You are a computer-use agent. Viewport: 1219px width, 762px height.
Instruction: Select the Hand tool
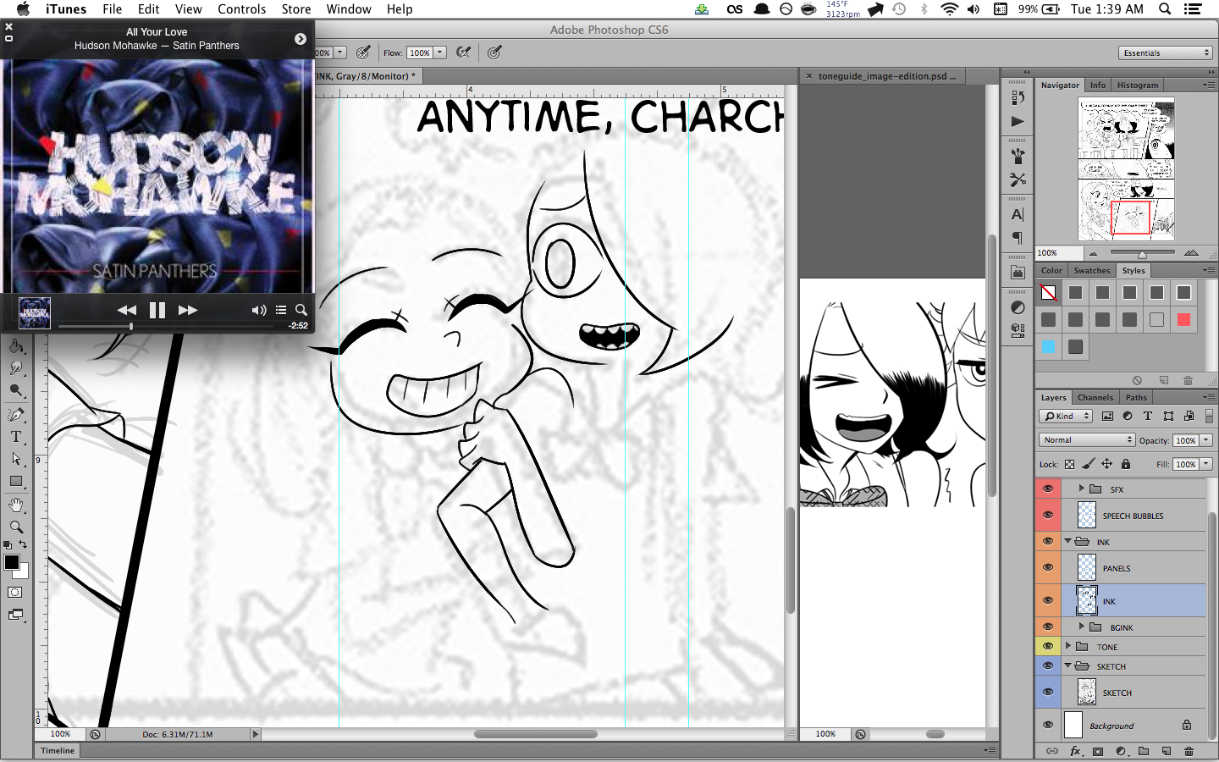click(x=16, y=505)
